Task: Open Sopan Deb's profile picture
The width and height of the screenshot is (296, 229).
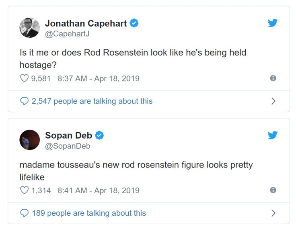Action: pyautogui.click(x=30, y=140)
